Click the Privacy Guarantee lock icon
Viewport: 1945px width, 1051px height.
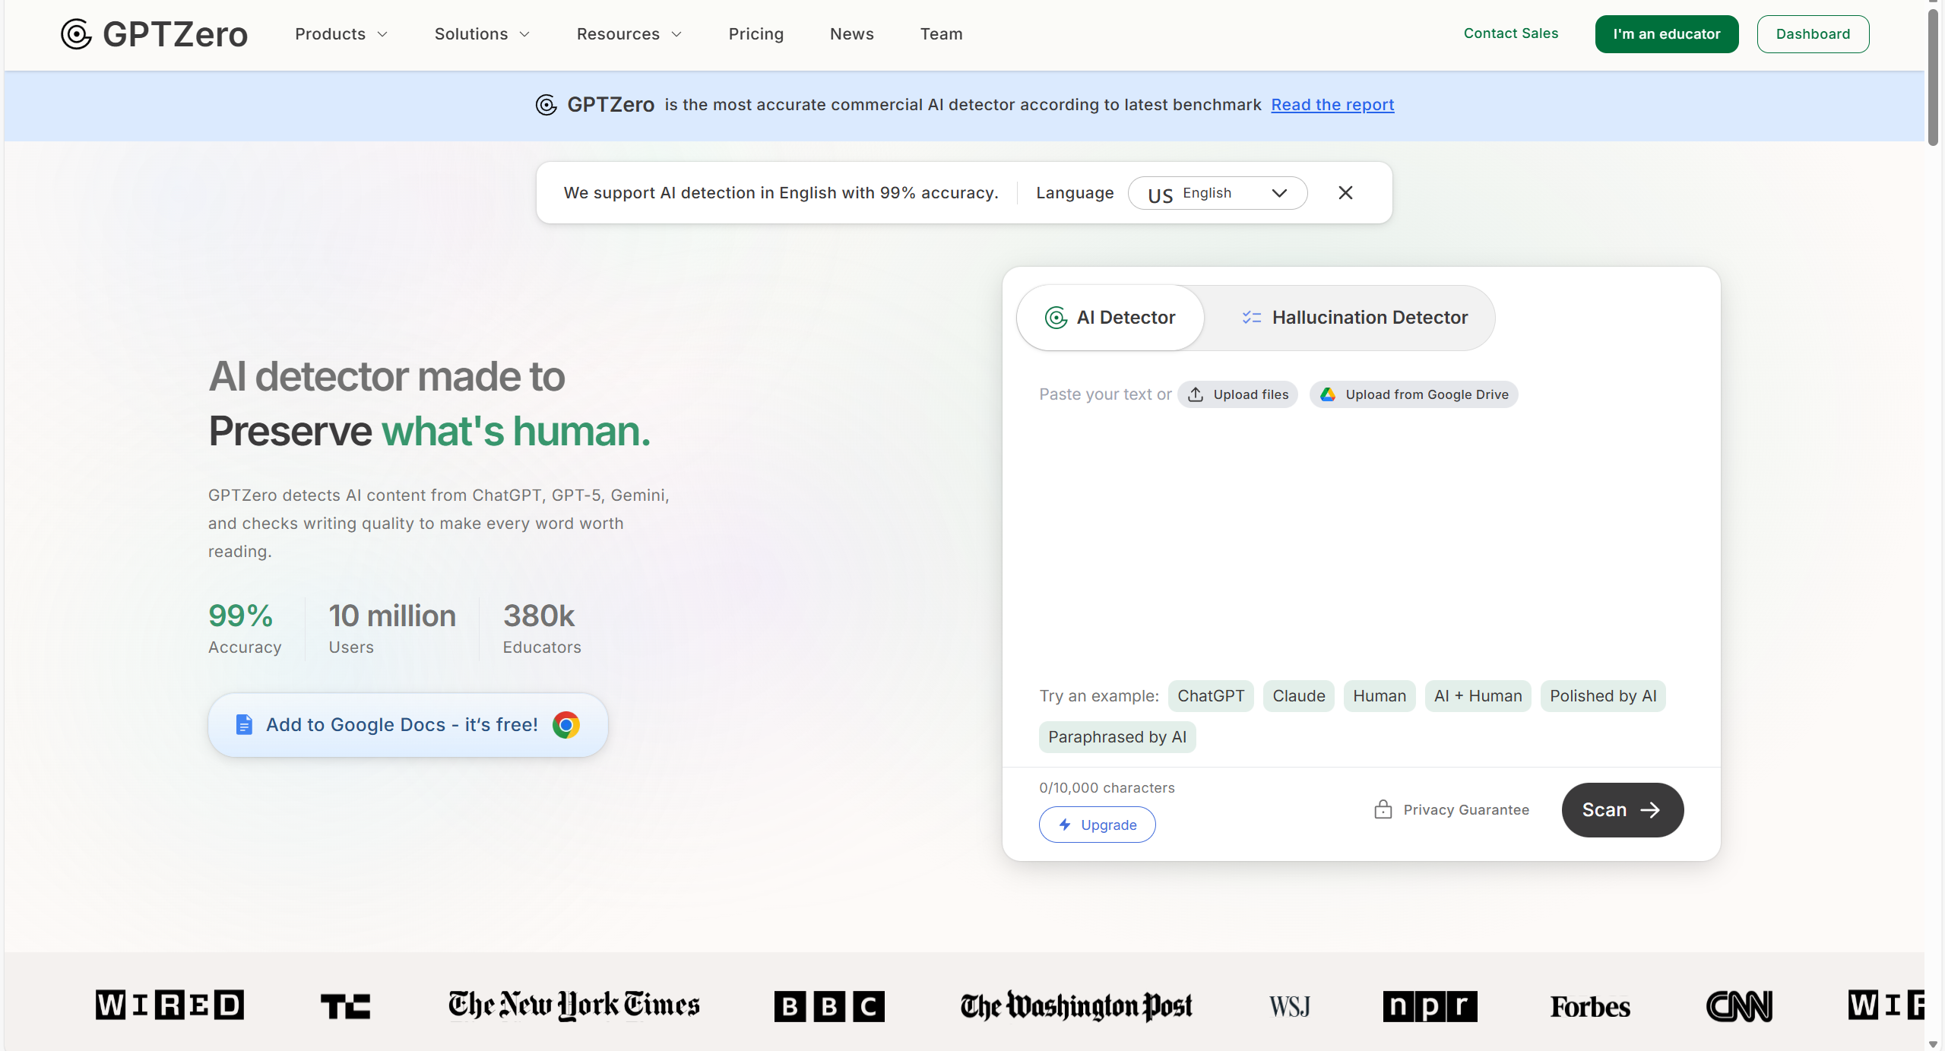(x=1385, y=809)
